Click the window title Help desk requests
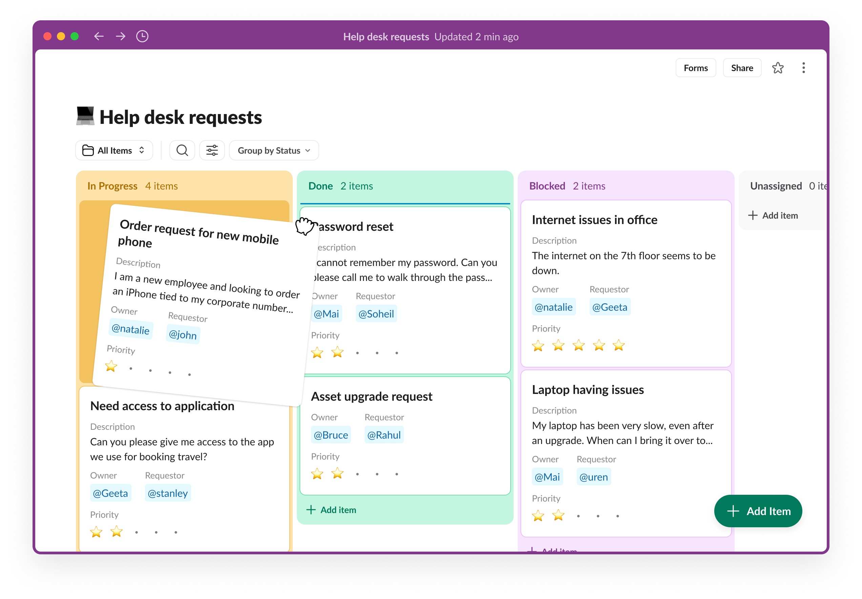The height and width of the screenshot is (599, 862). point(386,37)
